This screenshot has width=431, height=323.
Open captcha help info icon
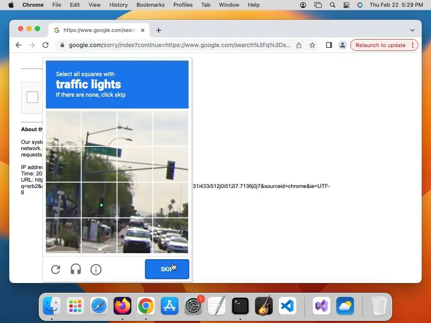coord(96,270)
